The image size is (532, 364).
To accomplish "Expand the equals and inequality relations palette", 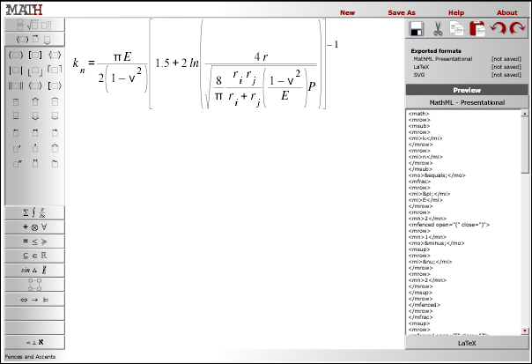I will coord(34,241).
